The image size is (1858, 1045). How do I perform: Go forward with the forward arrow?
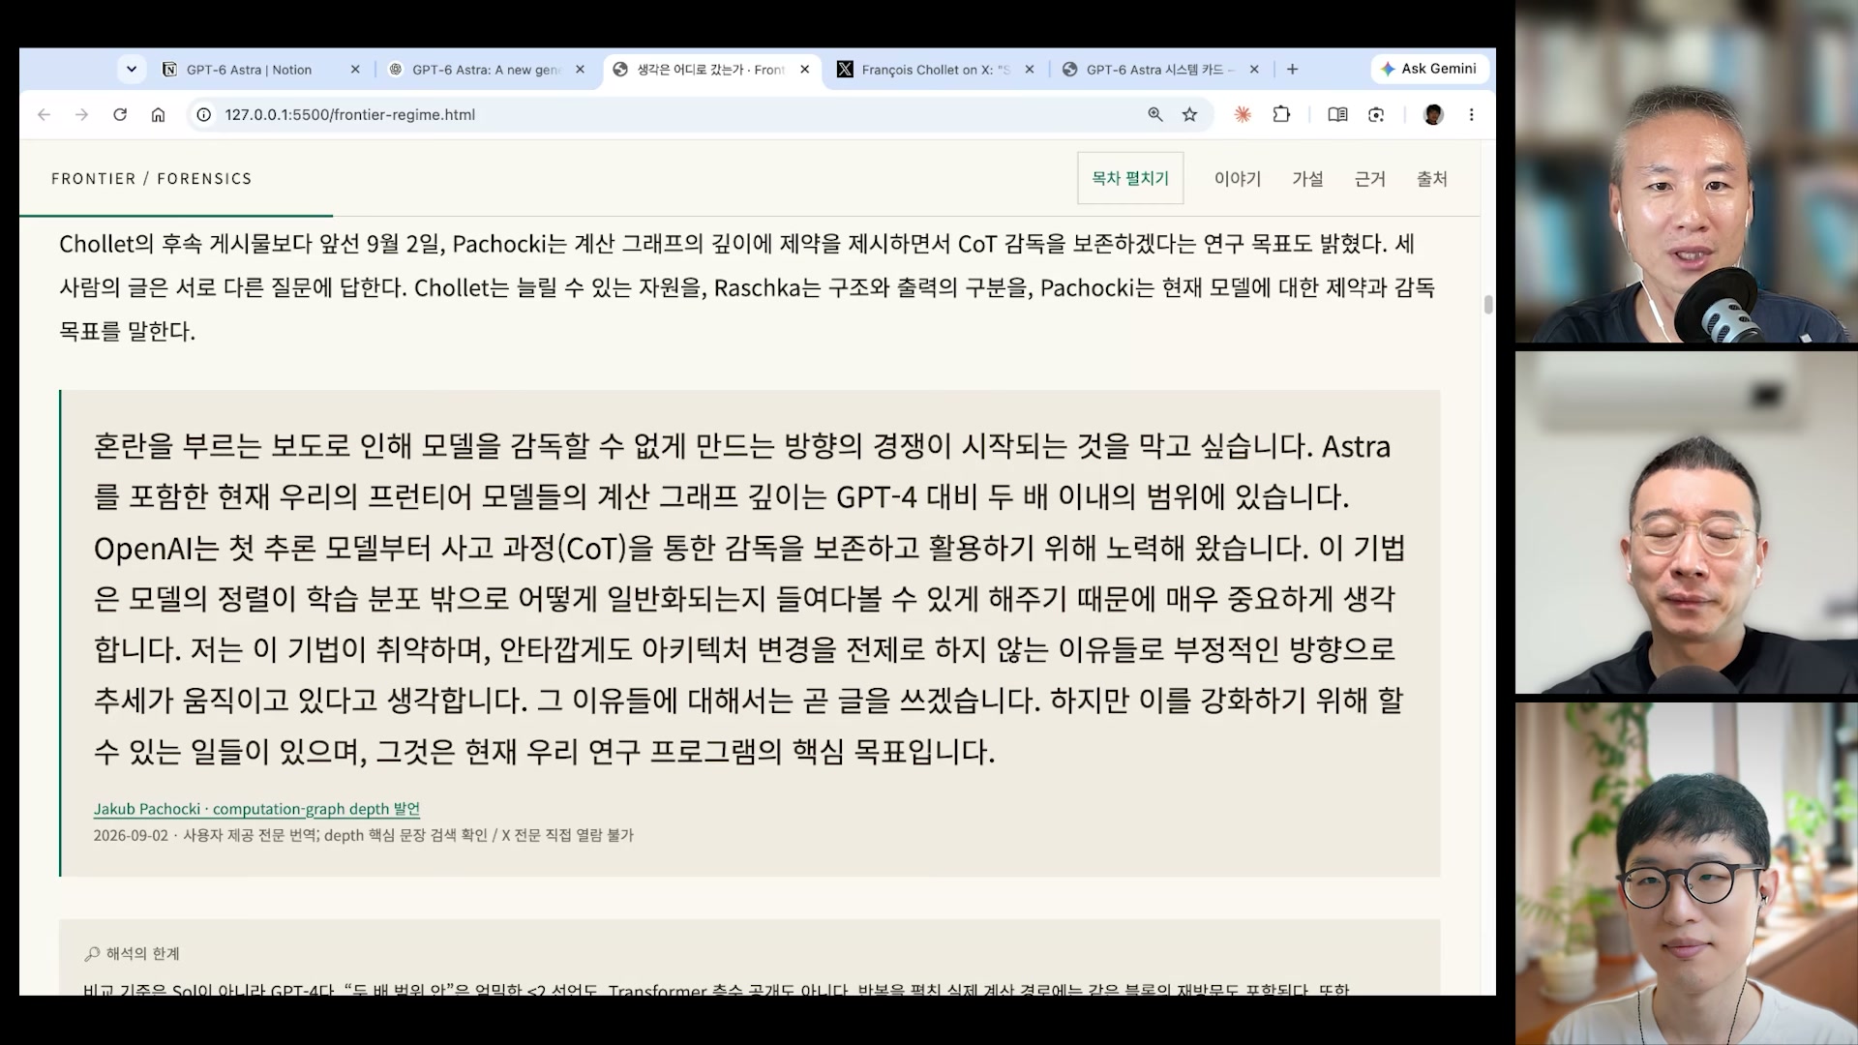click(82, 114)
